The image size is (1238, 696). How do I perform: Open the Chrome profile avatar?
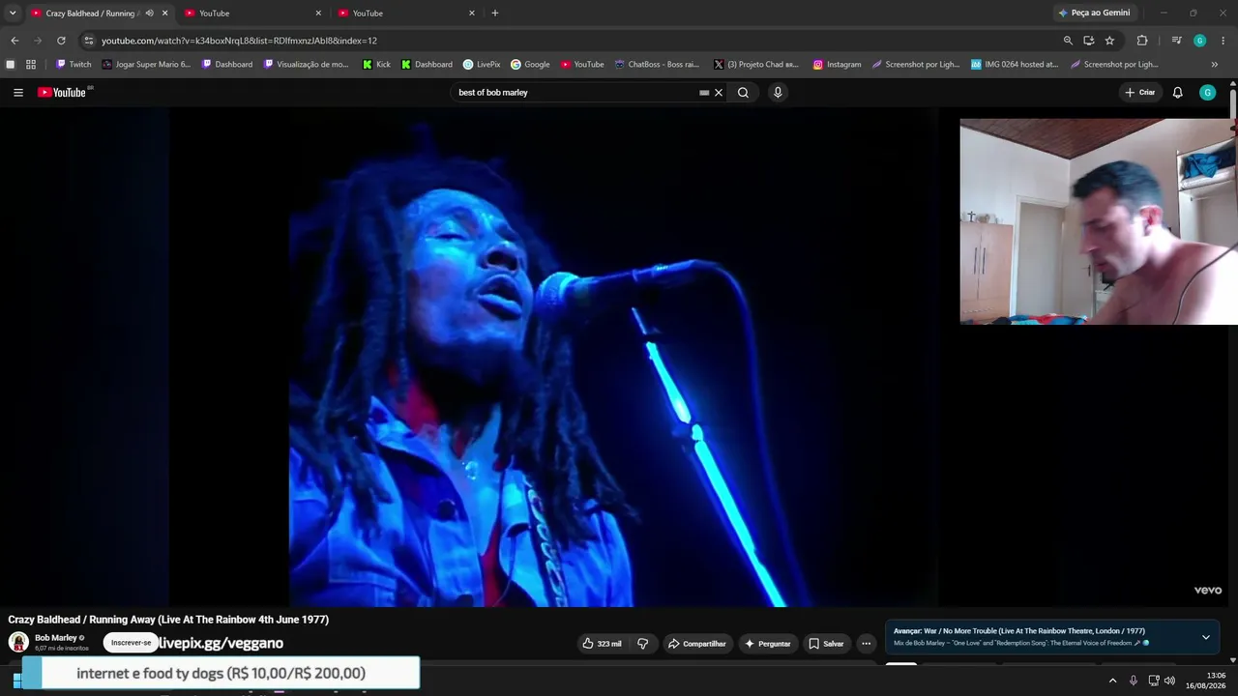(1199, 41)
